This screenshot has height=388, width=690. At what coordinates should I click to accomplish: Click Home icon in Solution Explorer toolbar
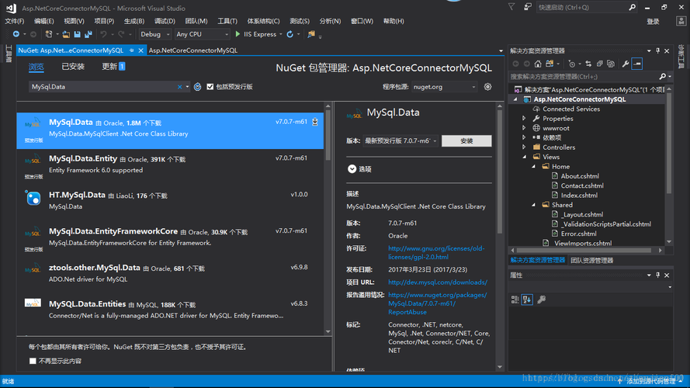click(538, 64)
